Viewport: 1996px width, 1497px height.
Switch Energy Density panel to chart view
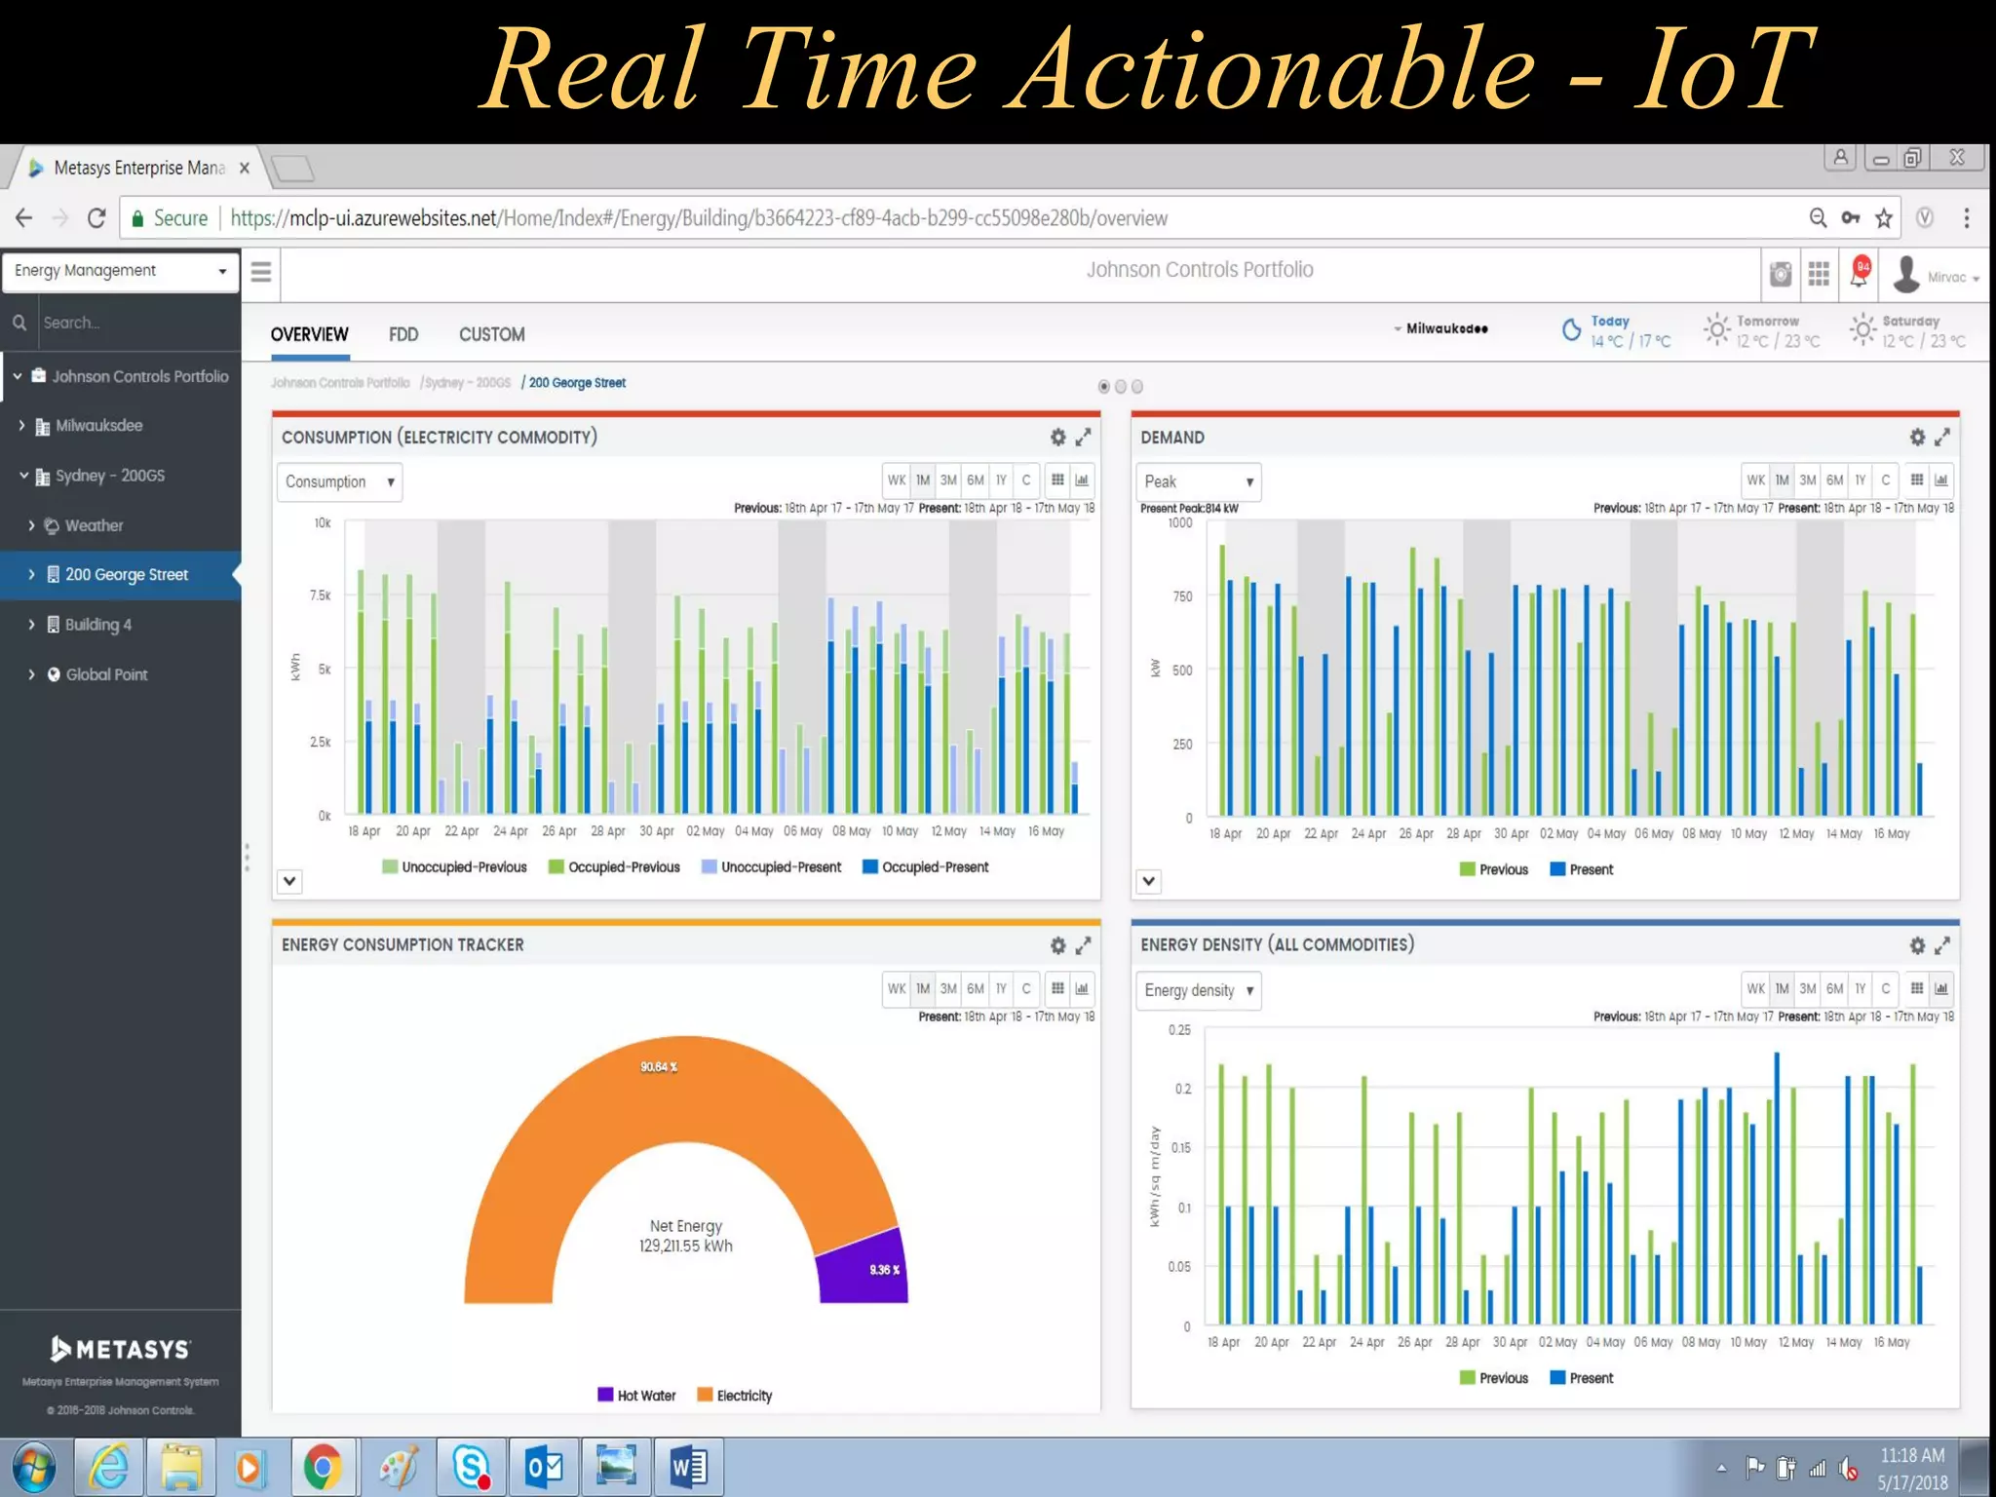[x=1941, y=988]
